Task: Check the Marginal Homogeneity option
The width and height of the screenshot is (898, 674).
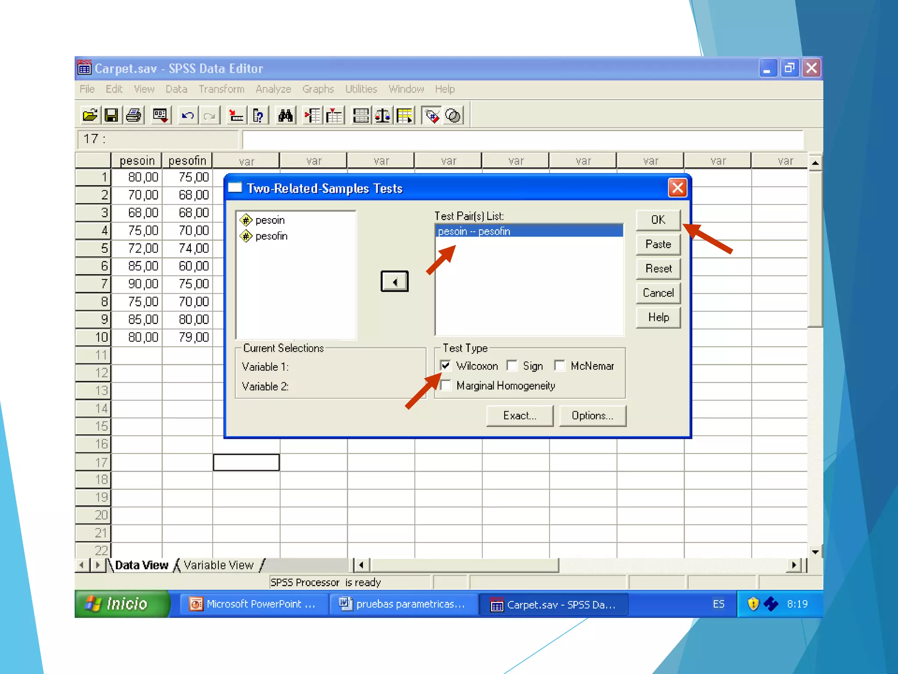Action: pyautogui.click(x=445, y=385)
